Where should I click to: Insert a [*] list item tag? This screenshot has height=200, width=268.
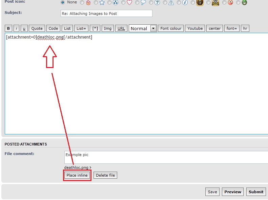[x=95, y=28]
